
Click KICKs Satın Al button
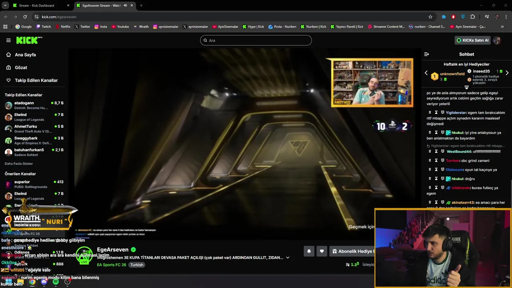coord(473,40)
